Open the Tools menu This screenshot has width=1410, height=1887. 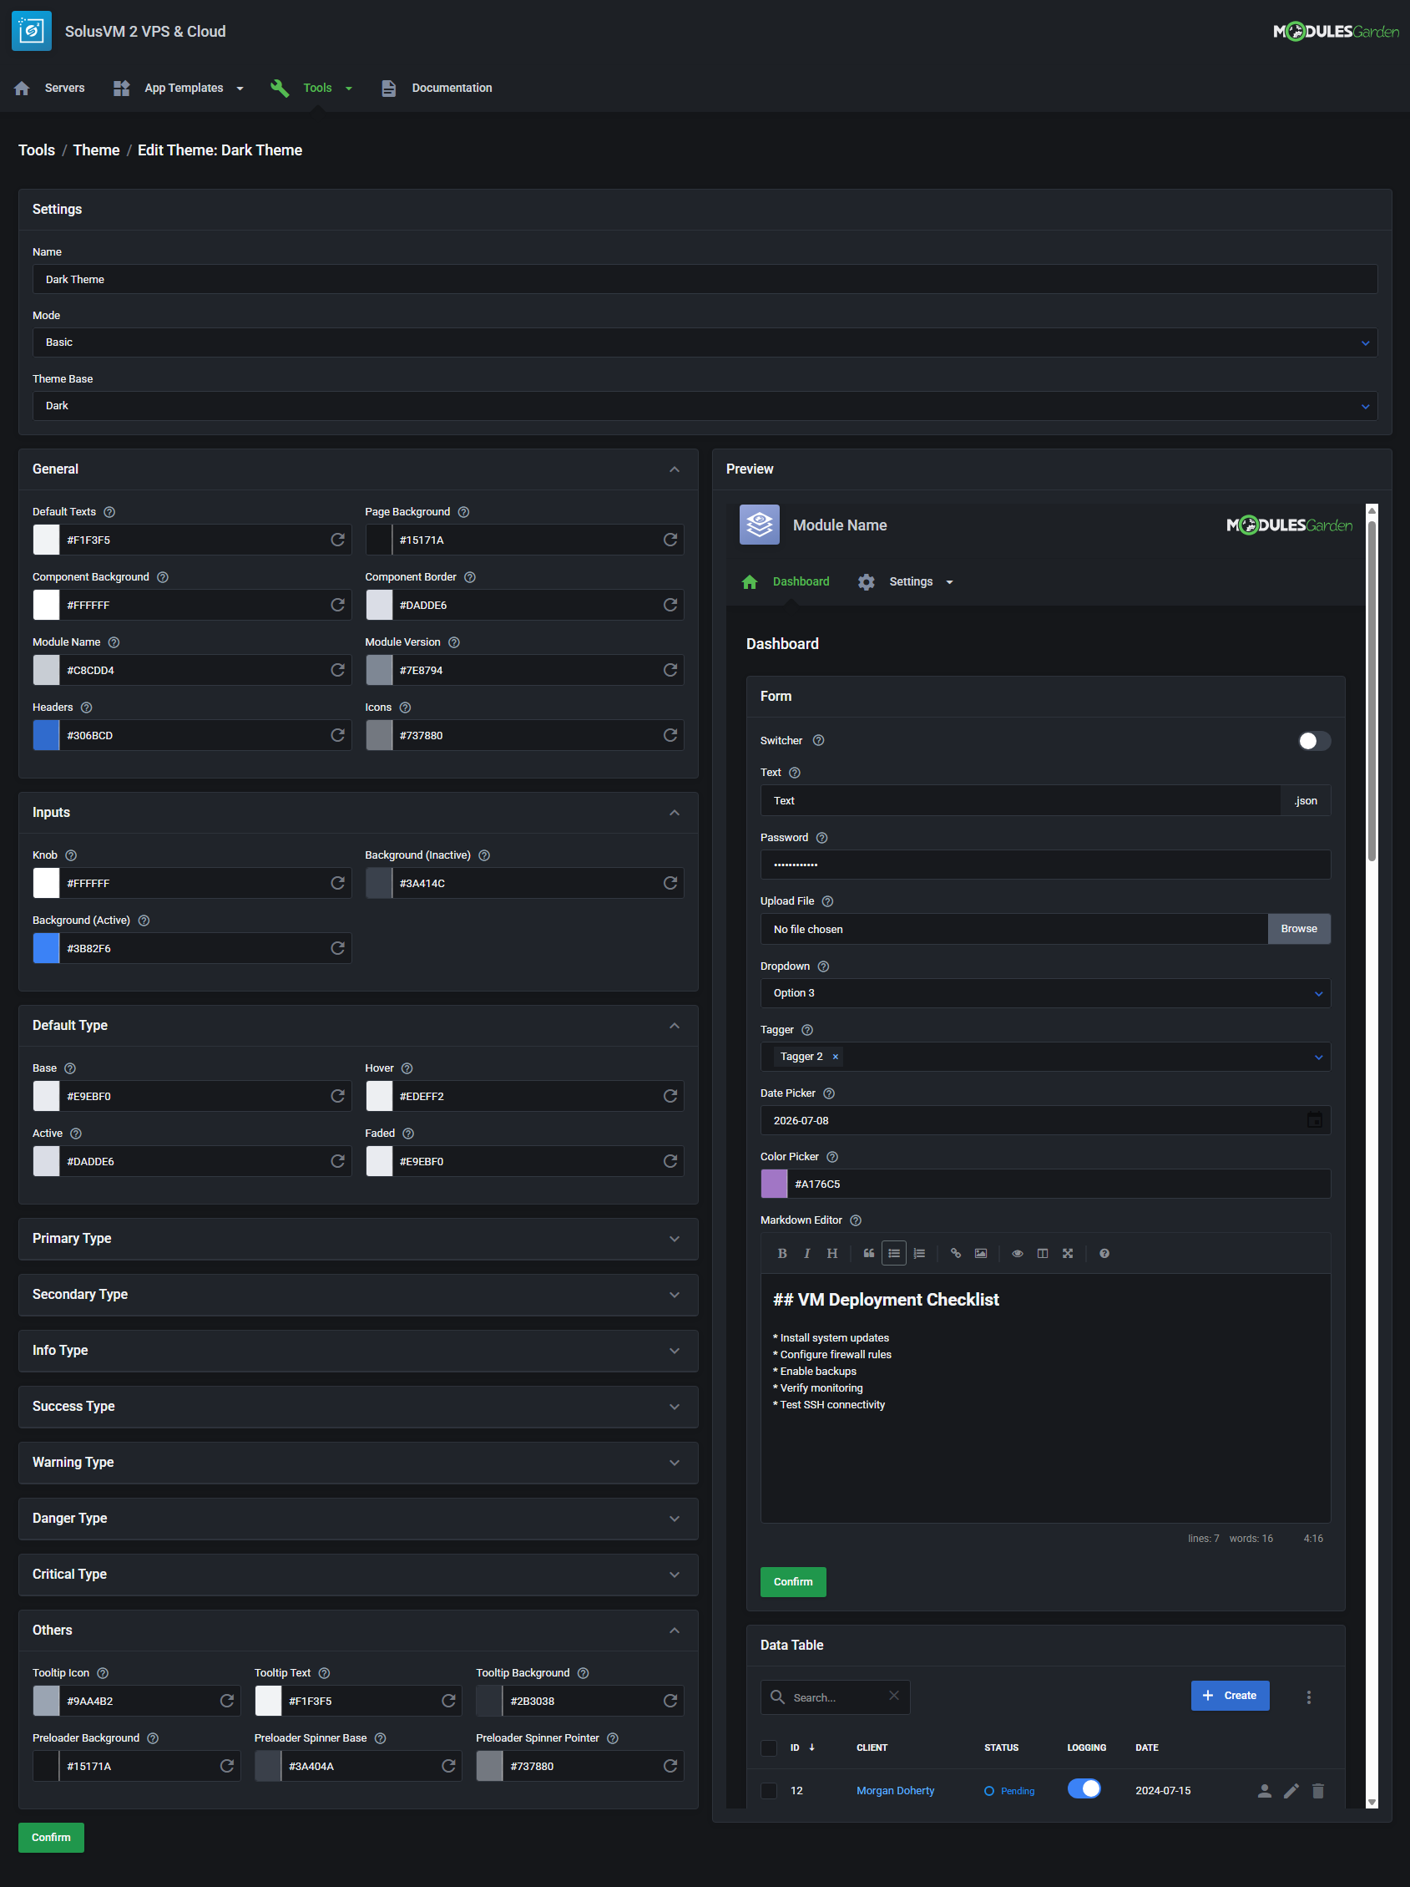[312, 88]
